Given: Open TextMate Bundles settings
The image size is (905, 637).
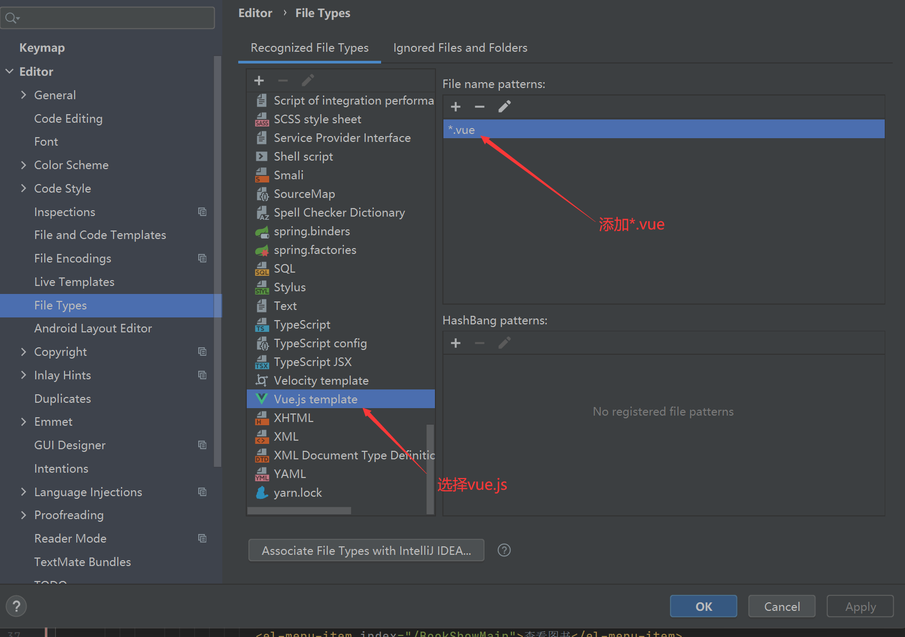Looking at the screenshot, I should click(83, 562).
